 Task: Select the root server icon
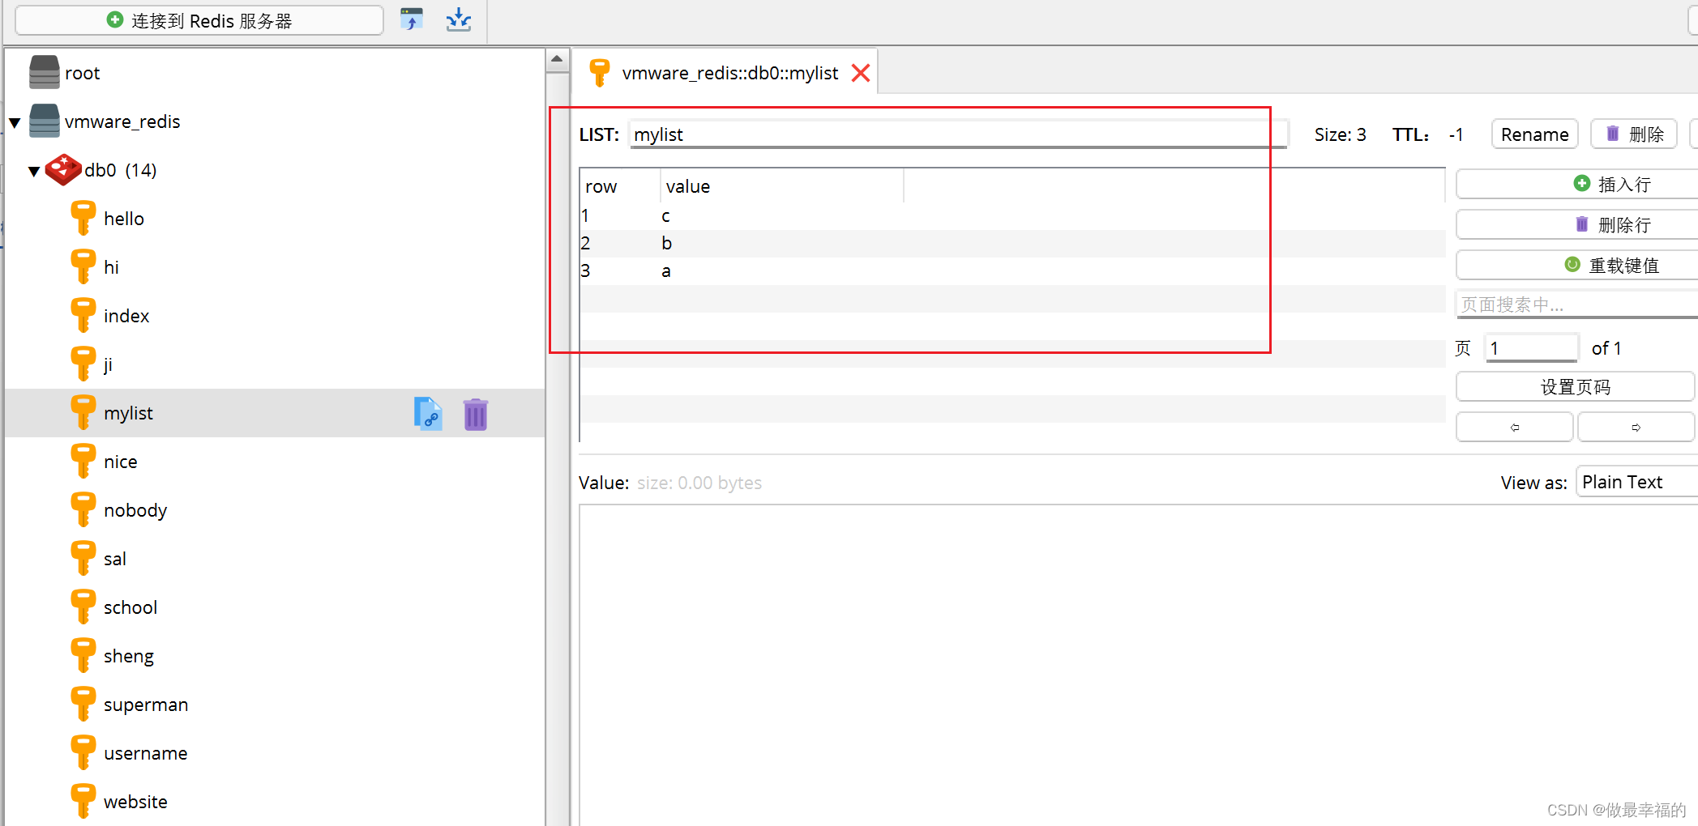coord(44,72)
